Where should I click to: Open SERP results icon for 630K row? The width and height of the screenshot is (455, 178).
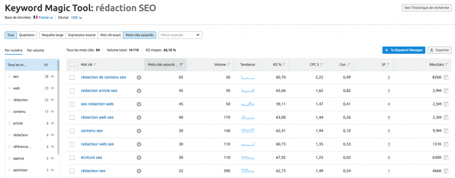(x=446, y=157)
